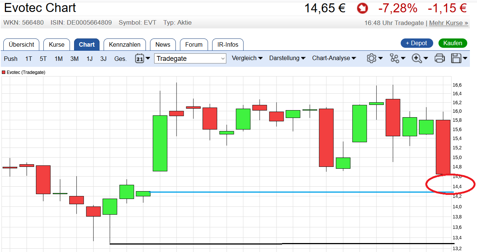Screen dimensions: 477x252
Task: Click the Symbol: EVT text
Action: (138, 22)
